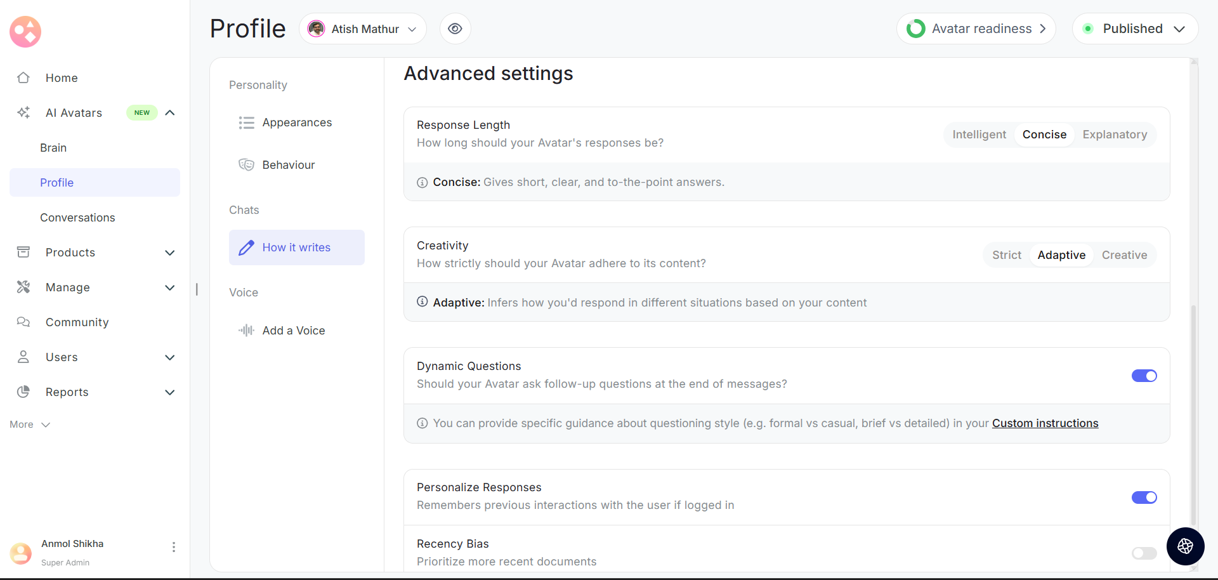Viewport: 1218px width, 580px height.
Task: Click the Community chat icon
Action: point(23,322)
